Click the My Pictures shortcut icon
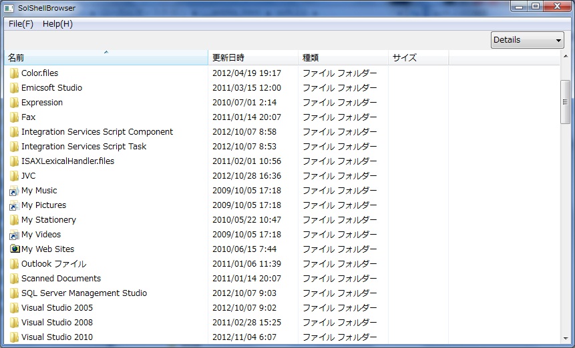Screen dimensions: 575x348 14,205
